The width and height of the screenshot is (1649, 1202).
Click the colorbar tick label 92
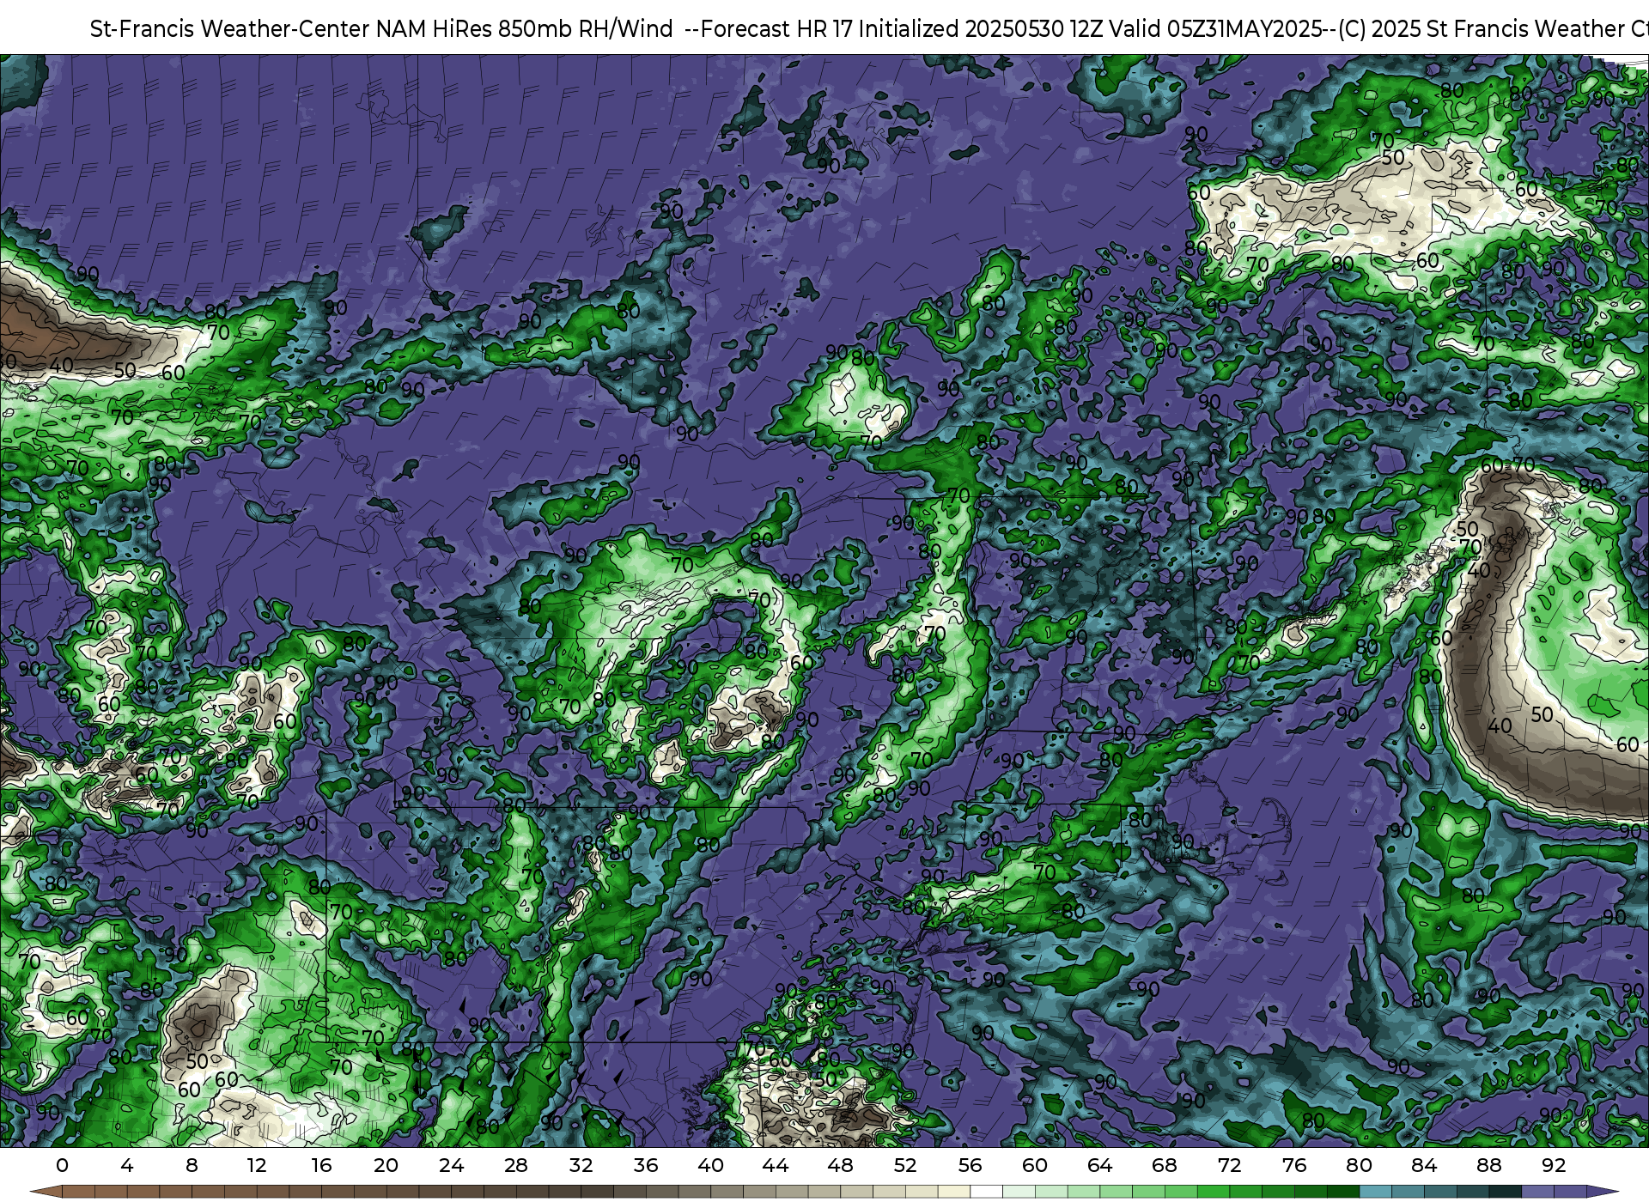click(1554, 1165)
